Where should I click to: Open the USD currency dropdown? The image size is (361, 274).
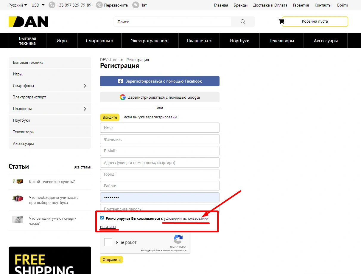[38, 5]
